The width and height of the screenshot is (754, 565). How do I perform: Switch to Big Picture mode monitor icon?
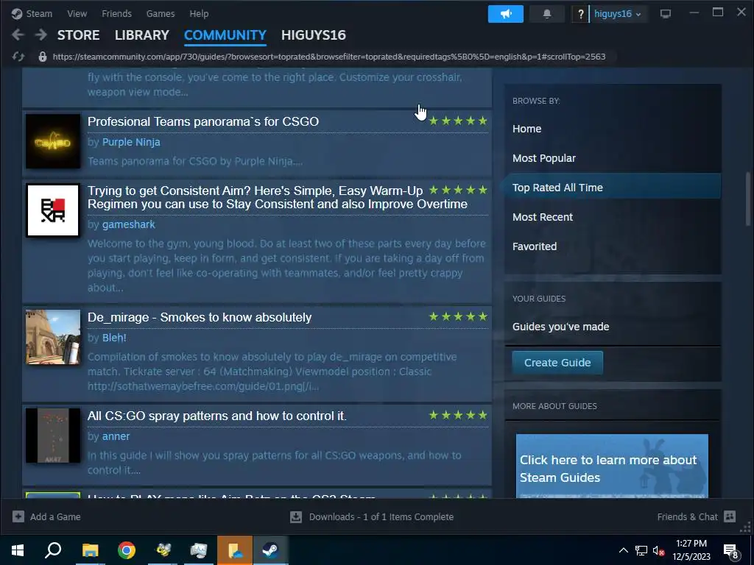[x=666, y=14]
